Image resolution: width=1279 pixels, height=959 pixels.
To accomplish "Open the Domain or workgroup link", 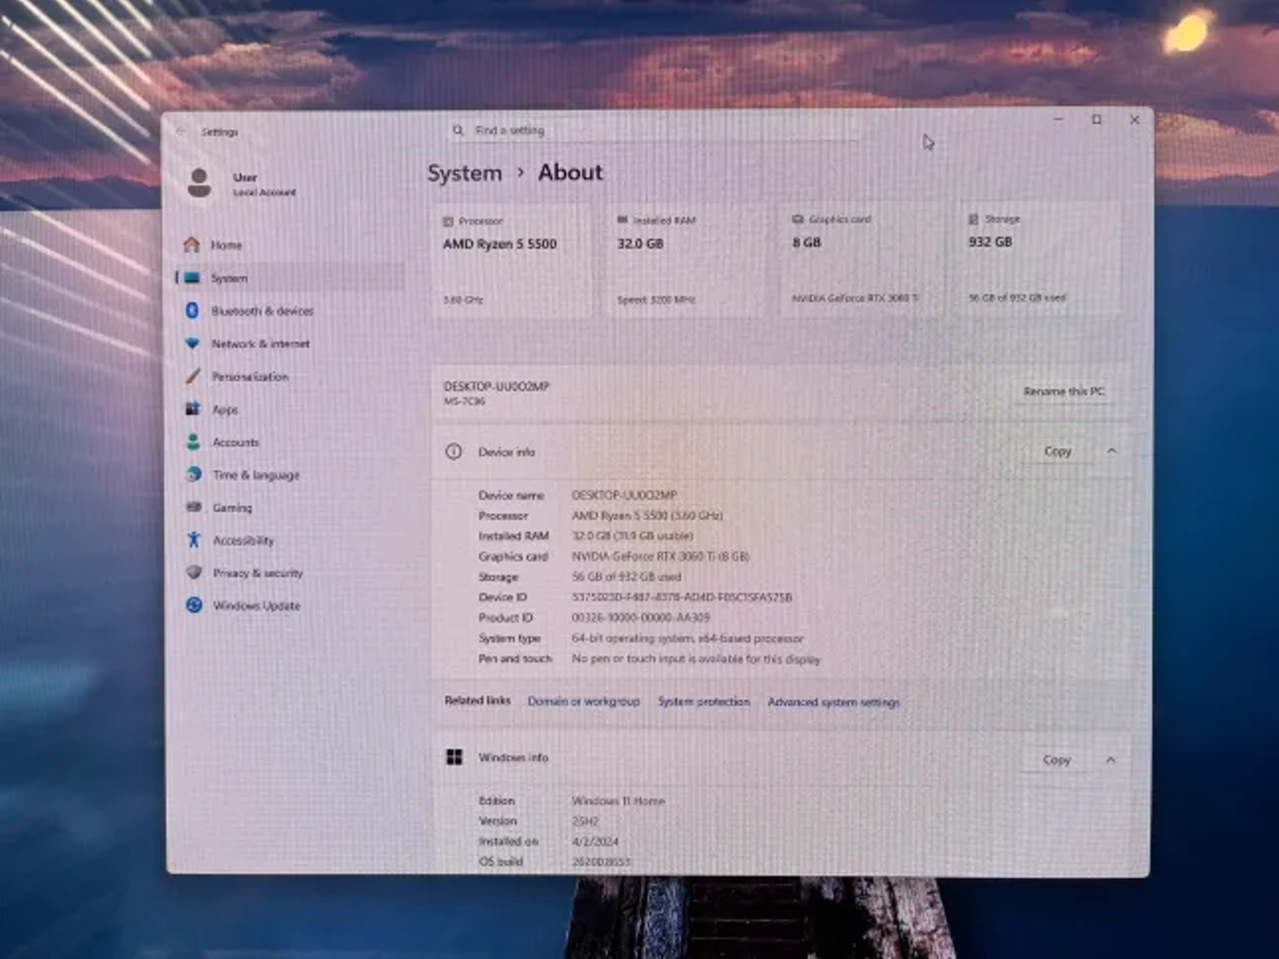I will coord(583,701).
